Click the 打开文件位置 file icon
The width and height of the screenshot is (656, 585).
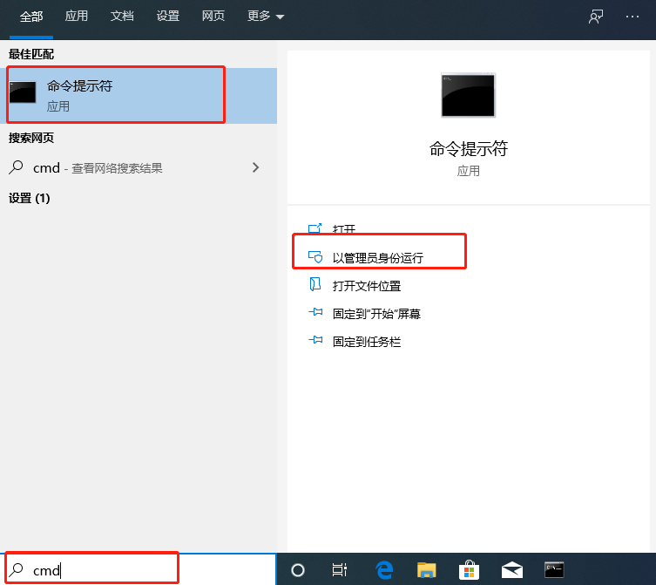tap(315, 284)
